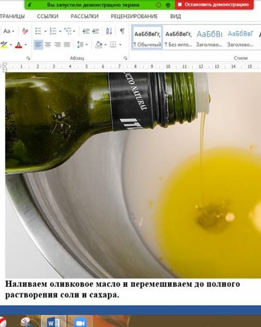Open the ССЫЛКИ ribbon tab

(48, 16)
